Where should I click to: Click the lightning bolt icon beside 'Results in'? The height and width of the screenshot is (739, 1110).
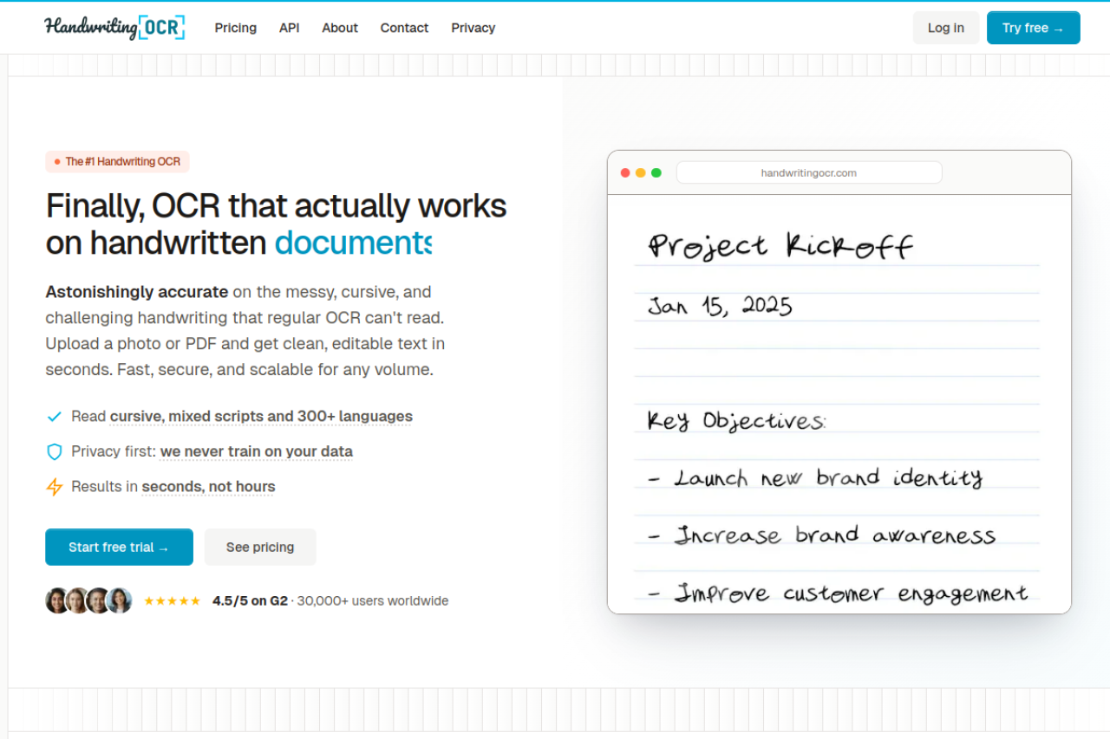click(x=55, y=487)
